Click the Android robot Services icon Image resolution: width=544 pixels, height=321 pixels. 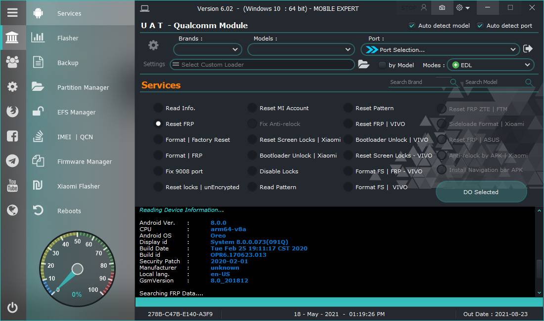[38, 13]
